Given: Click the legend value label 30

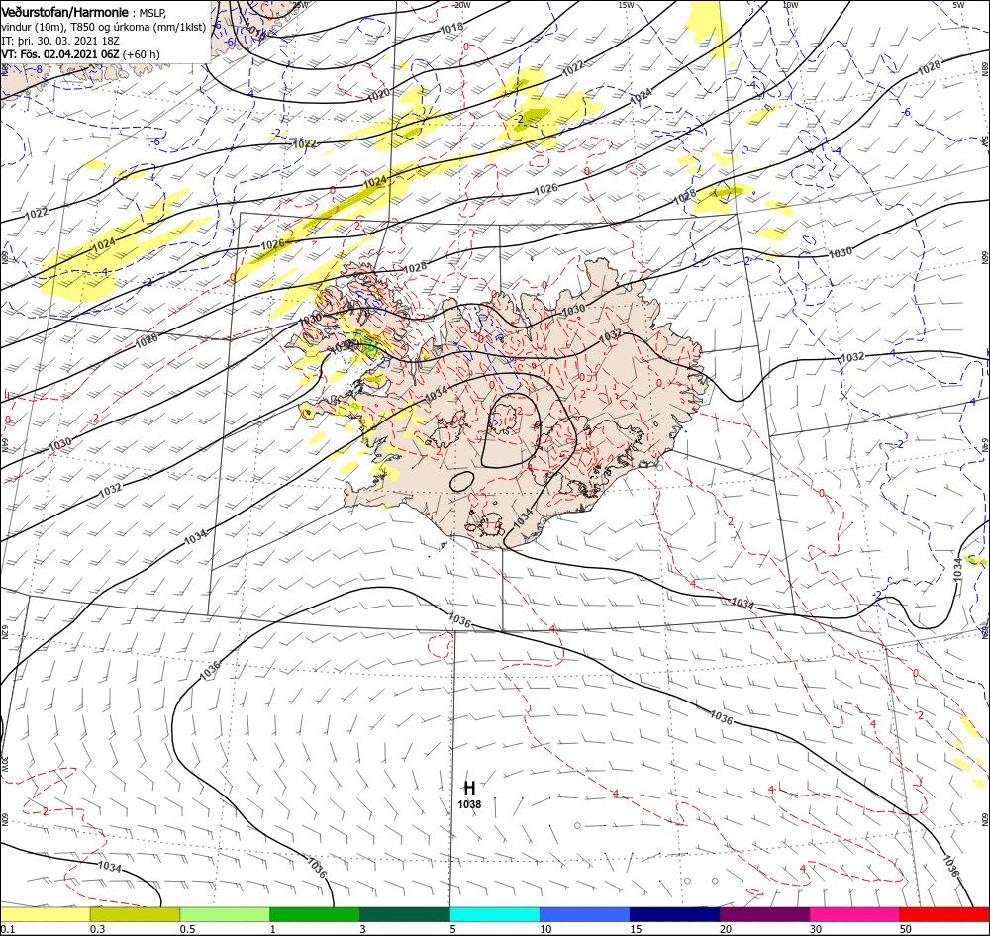Looking at the screenshot, I should [x=816, y=929].
